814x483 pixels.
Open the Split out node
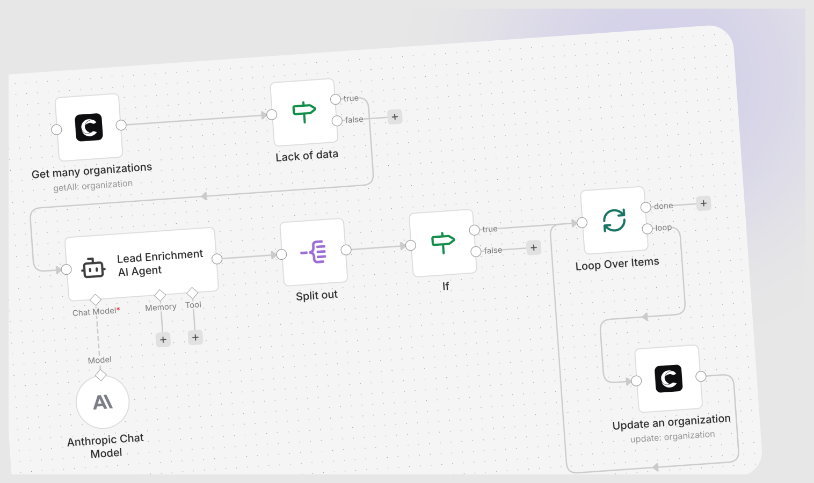click(314, 252)
